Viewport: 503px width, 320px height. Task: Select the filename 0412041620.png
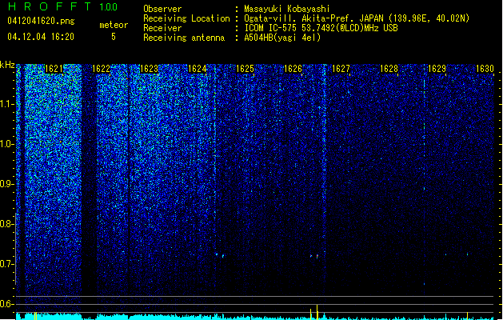[x=41, y=21]
